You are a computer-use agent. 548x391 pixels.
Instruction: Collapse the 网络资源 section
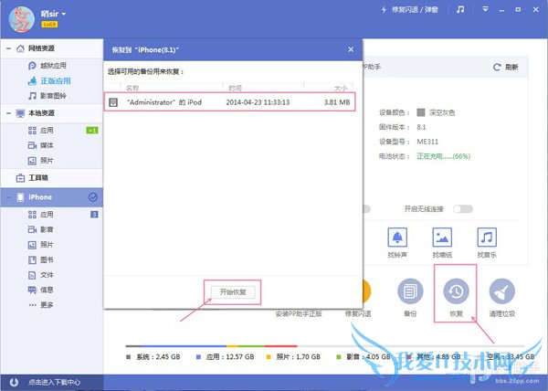click(8, 48)
